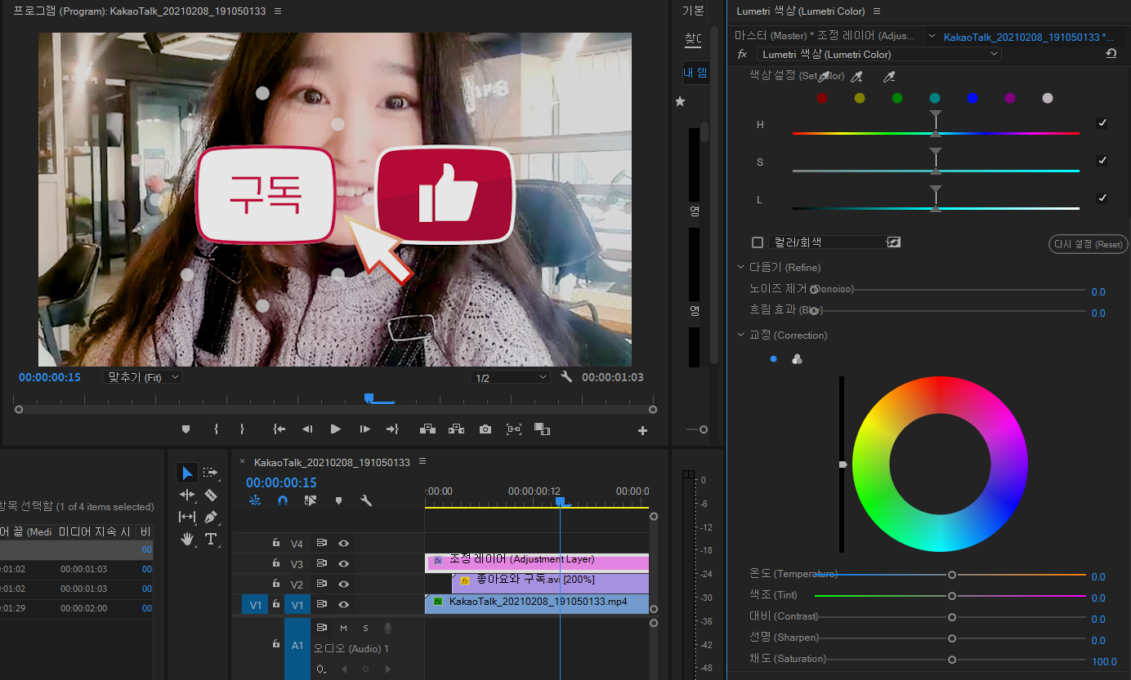This screenshot has width=1131, height=680.
Task: Open Timeline display settings wrench
Action: (366, 500)
